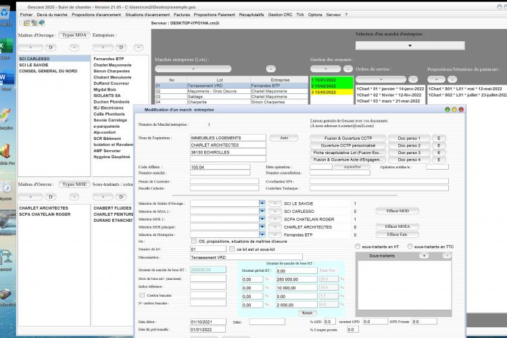
Task: Open the clock desktop shortcut icon
Action: pos(6,188)
